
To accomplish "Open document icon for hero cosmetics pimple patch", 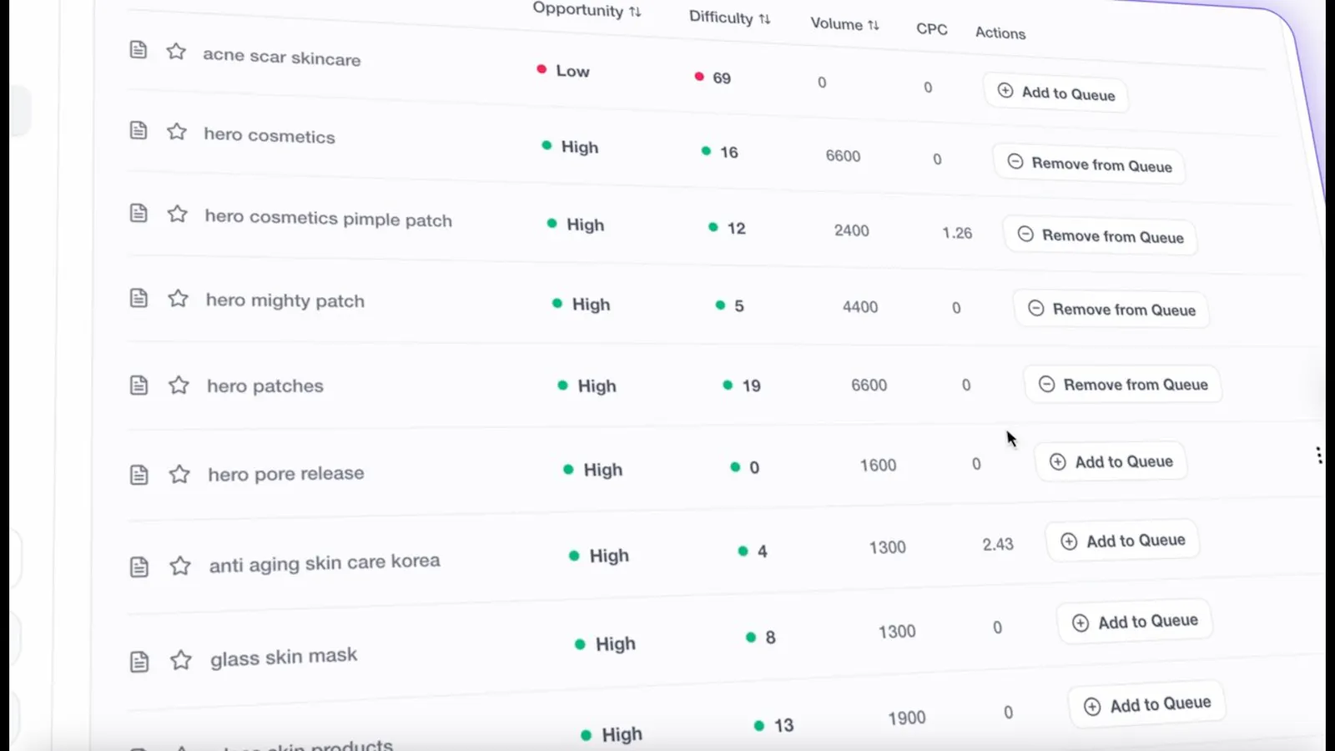I will pyautogui.click(x=139, y=213).
